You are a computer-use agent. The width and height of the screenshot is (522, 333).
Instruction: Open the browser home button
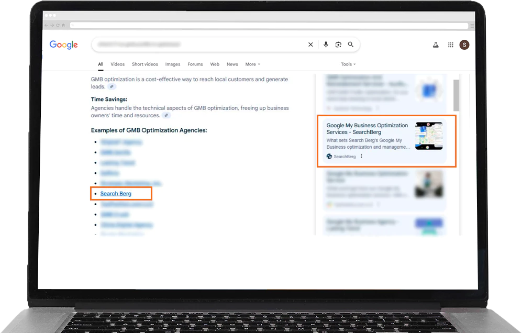tap(63, 25)
